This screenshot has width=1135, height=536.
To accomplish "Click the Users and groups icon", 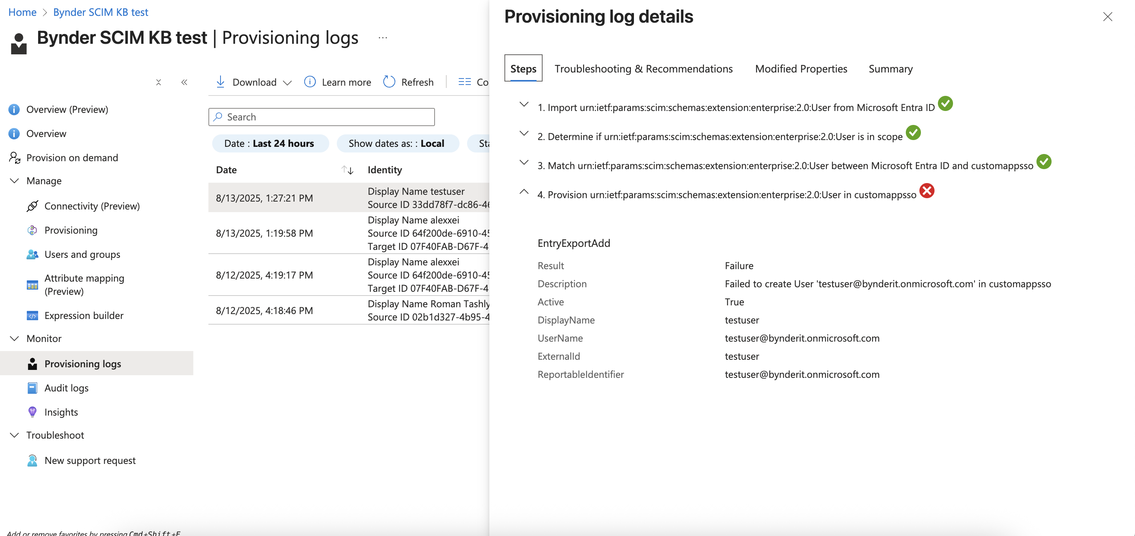I will [32, 254].
